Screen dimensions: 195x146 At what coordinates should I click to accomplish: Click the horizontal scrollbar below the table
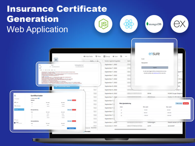click(130, 129)
